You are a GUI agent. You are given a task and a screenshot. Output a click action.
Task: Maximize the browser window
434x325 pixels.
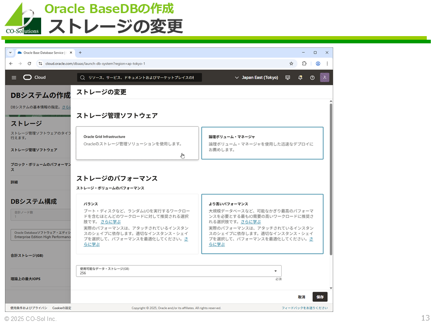(315, 52)
